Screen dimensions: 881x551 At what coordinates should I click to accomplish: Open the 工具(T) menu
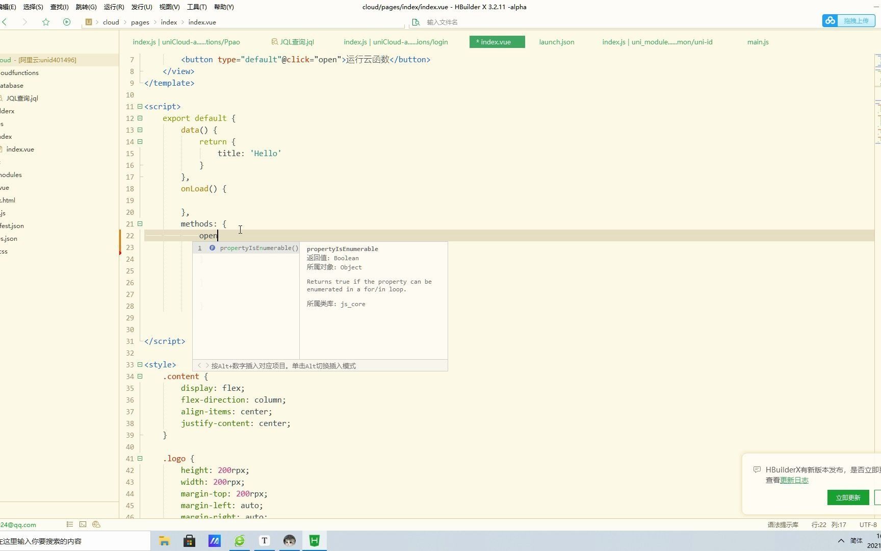[x=197, y=7]
